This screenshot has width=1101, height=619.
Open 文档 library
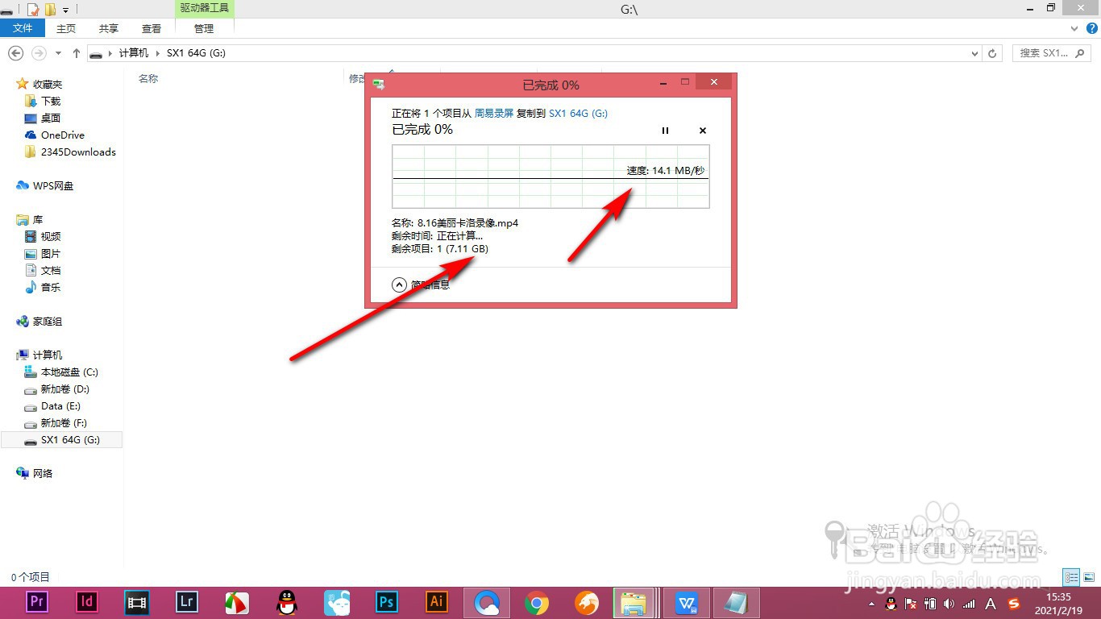point(51,270)
